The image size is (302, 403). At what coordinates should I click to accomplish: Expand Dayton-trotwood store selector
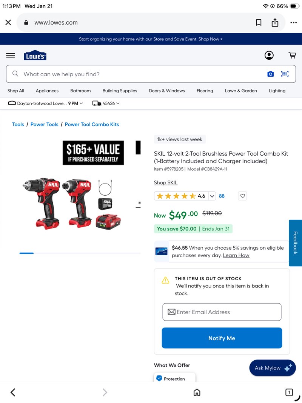[x=46, y=103]
